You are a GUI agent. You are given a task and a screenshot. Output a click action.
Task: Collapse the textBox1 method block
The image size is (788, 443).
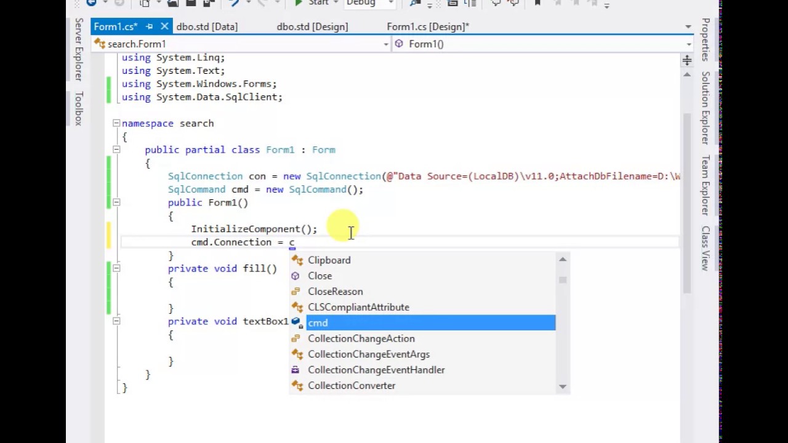[x=116, y=321]
